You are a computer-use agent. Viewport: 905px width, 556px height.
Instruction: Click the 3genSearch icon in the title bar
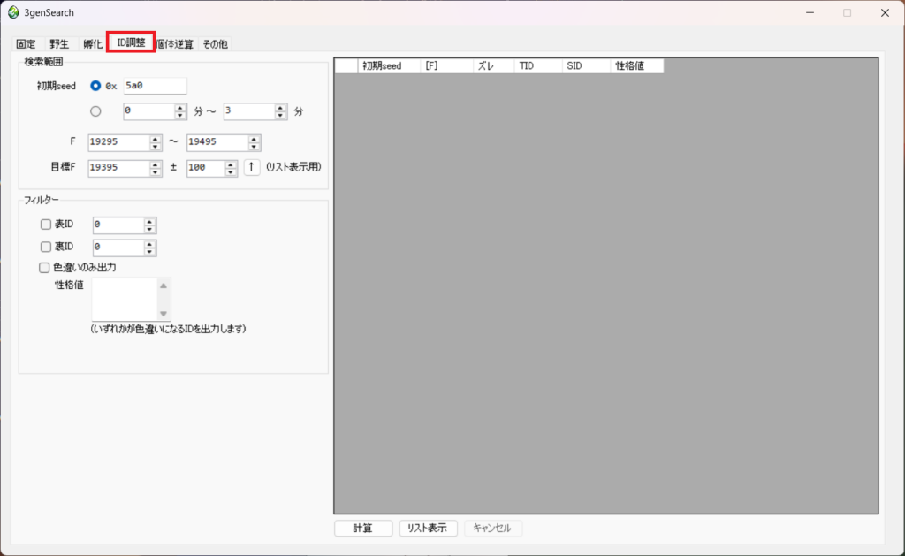pos(12,12)
